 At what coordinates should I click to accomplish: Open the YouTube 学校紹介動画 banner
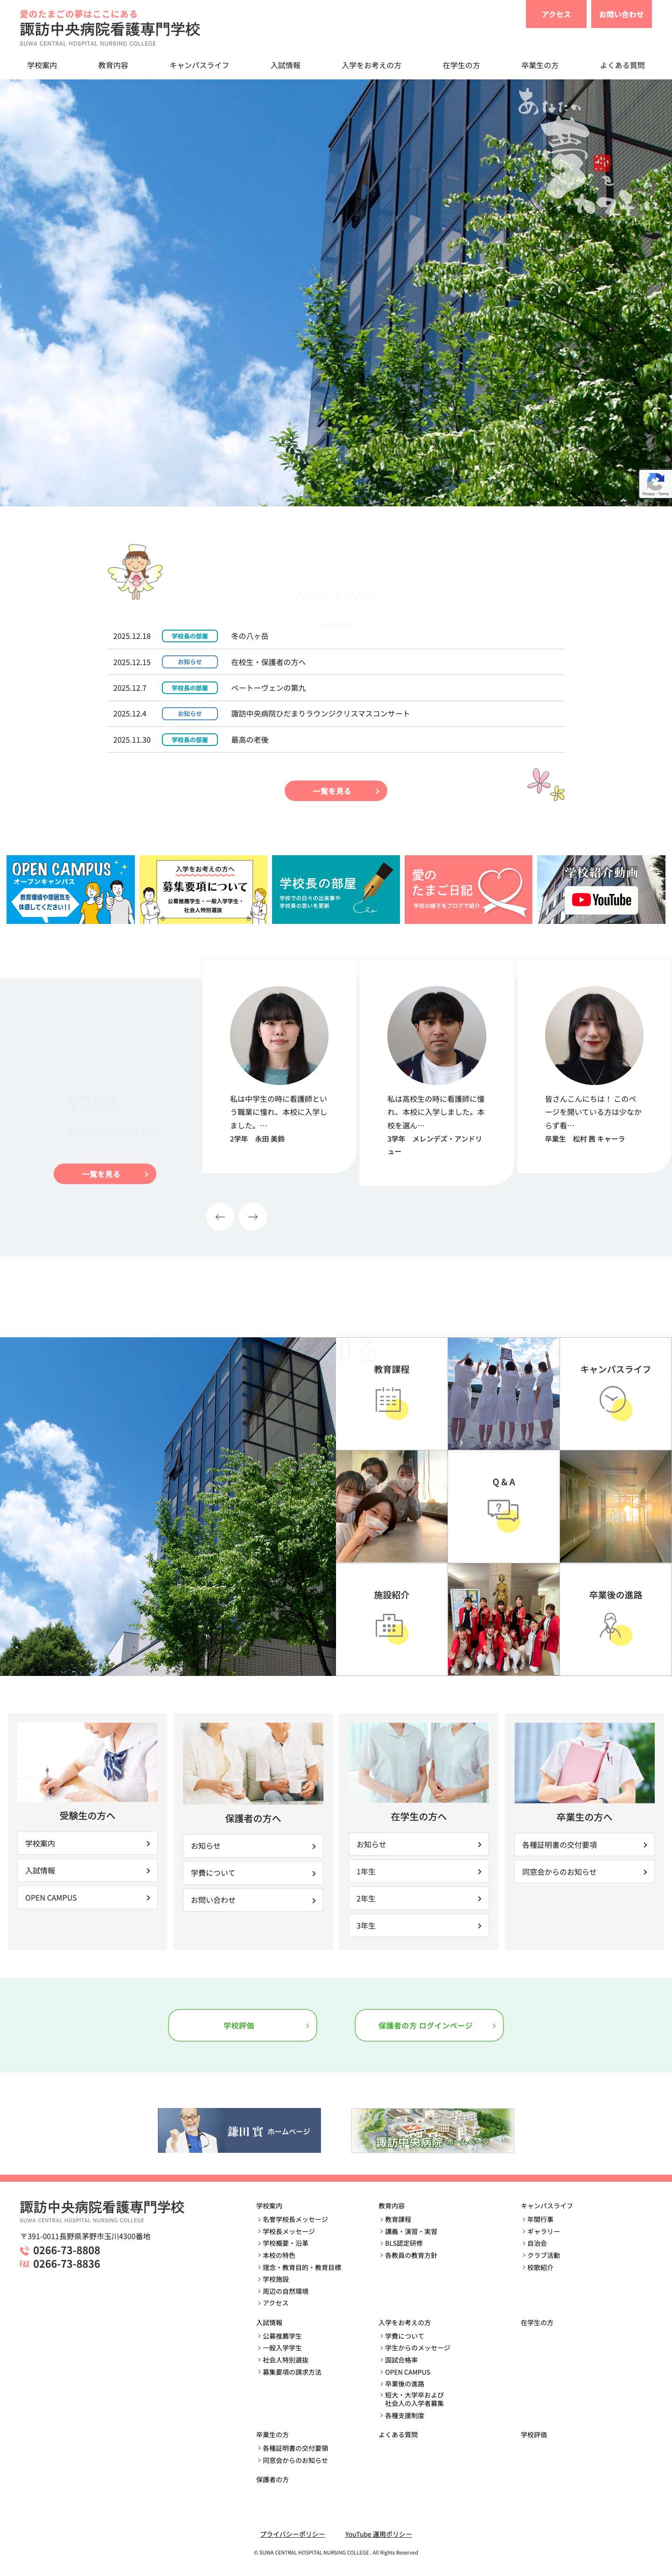(x=601, y=889)
